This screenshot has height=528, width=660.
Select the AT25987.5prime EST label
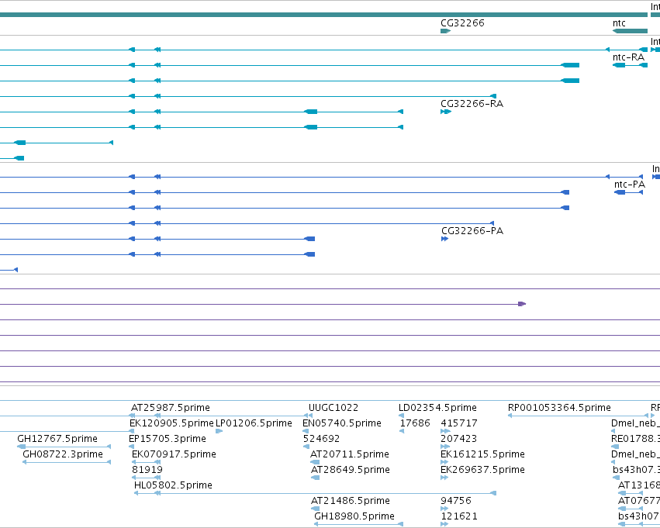pos(171,408)
